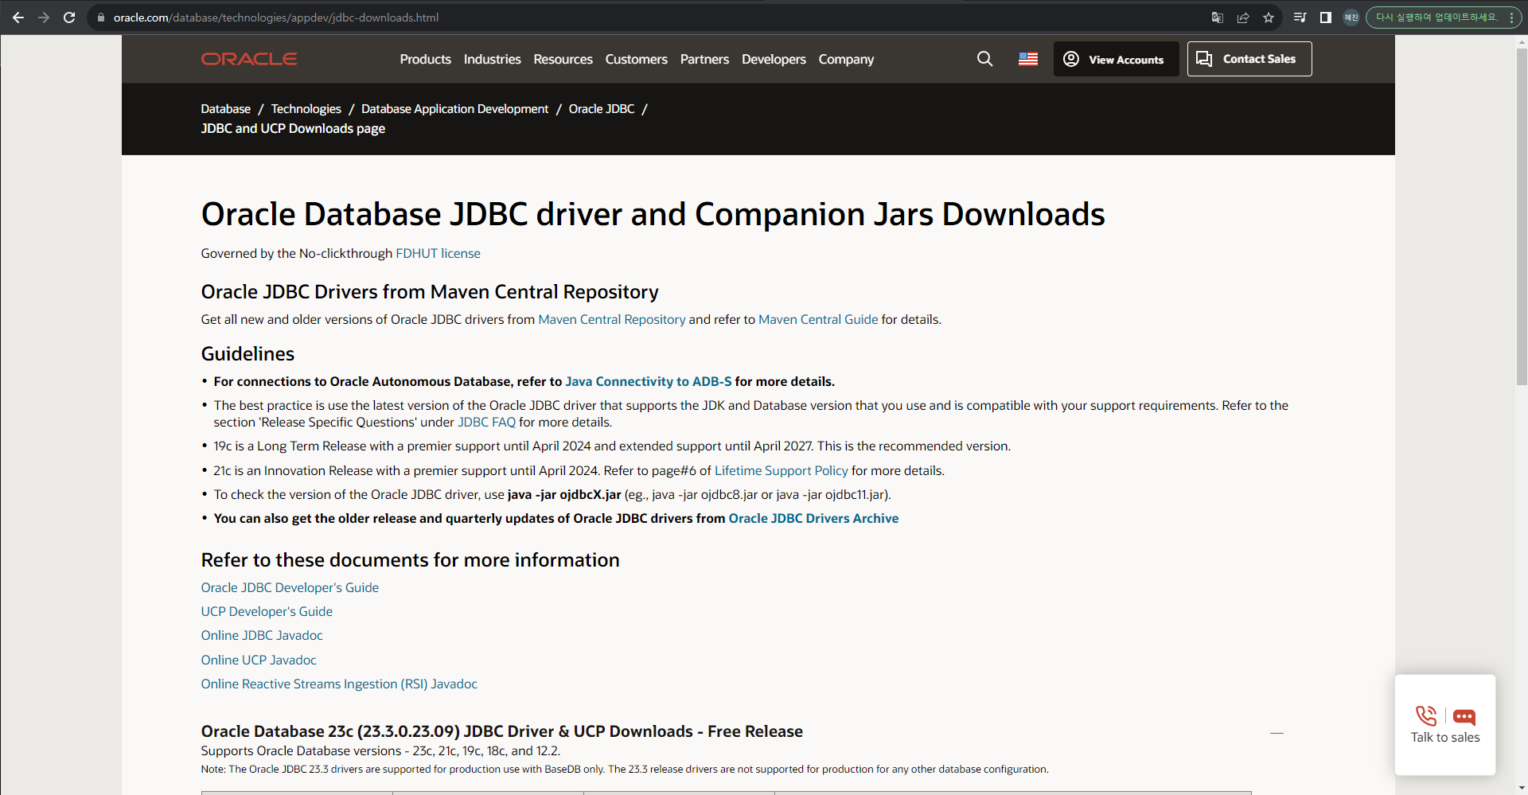
Task: Open the Oracle site search icon
Action: [x=984, y=59]
